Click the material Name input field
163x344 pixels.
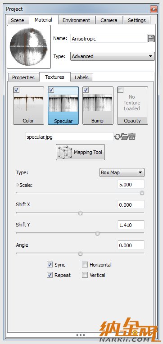click(109, 39)
